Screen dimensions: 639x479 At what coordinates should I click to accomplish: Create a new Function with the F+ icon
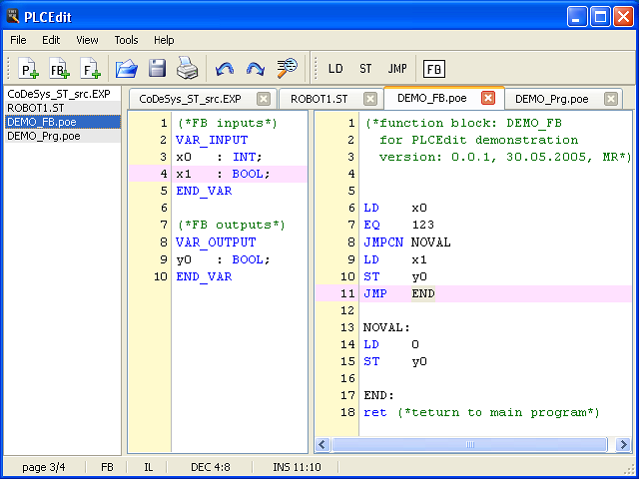[x=91, y=69]
